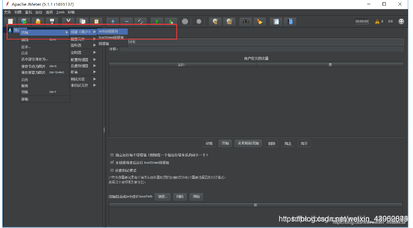Save the test plan via floppy icon
The width and height of the screenshot is (413, 228).
[52, 21]
